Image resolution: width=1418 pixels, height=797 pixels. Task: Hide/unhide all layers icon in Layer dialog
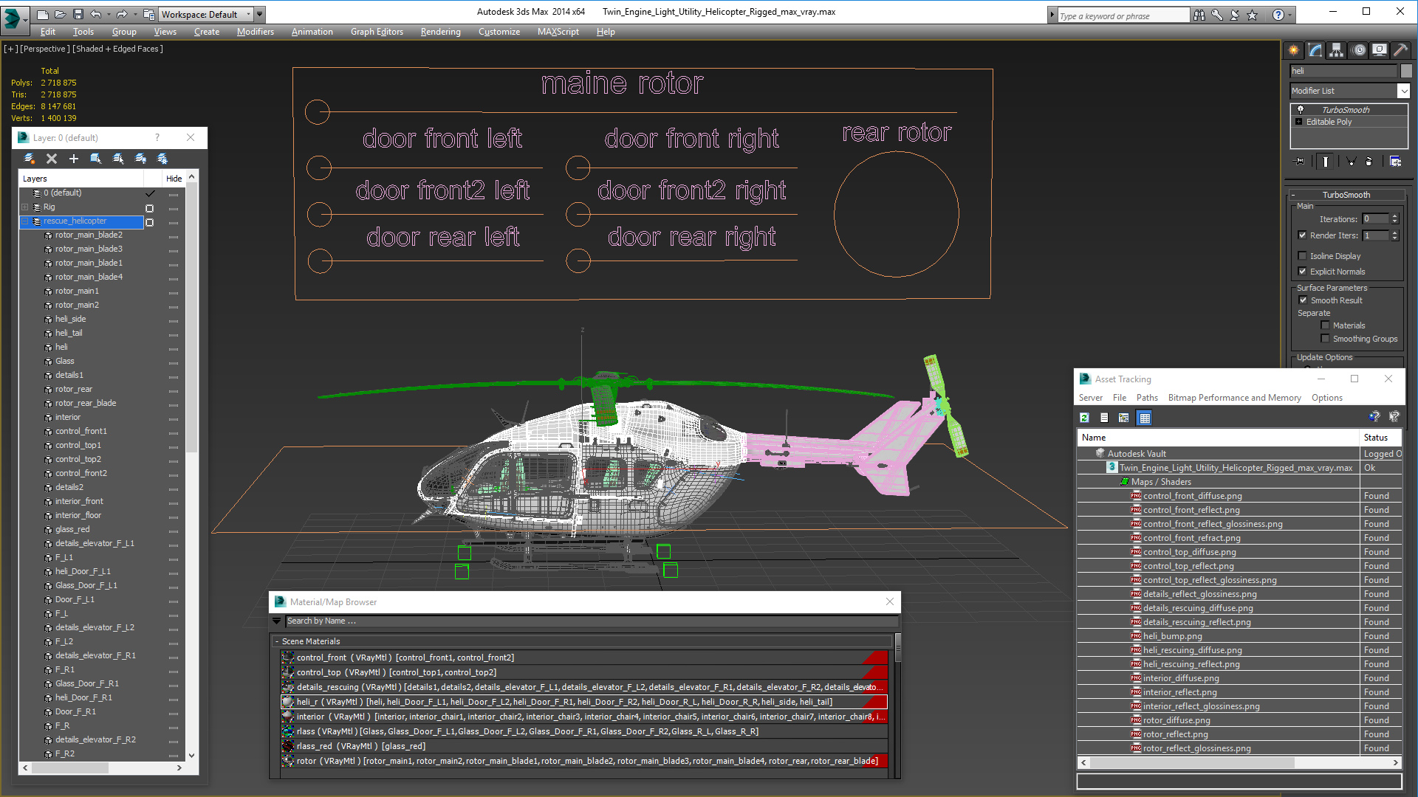[x=140, y=159]
